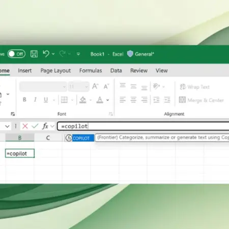Open the dropdown next to fx
This screenshot has height=229, width=229.
(x=52, y=126)
